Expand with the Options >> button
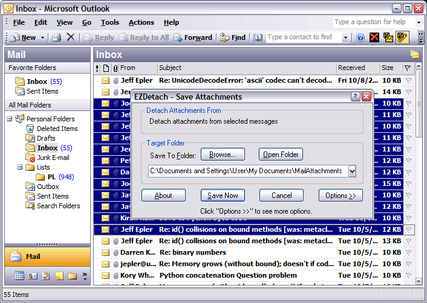 click(x=341, y=196)
